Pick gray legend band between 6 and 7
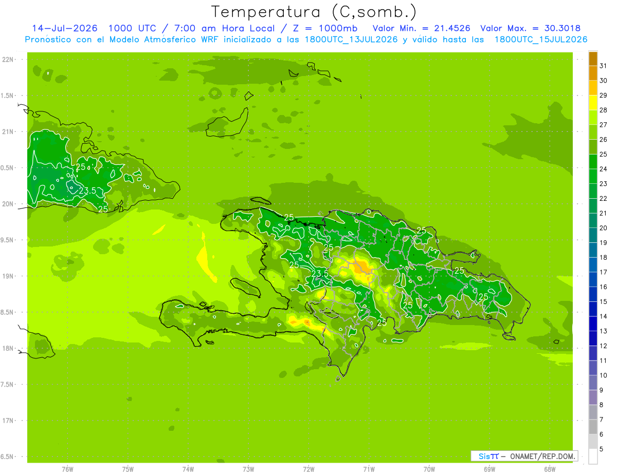Viewport: 617px width, 476px height. point(593,427)
